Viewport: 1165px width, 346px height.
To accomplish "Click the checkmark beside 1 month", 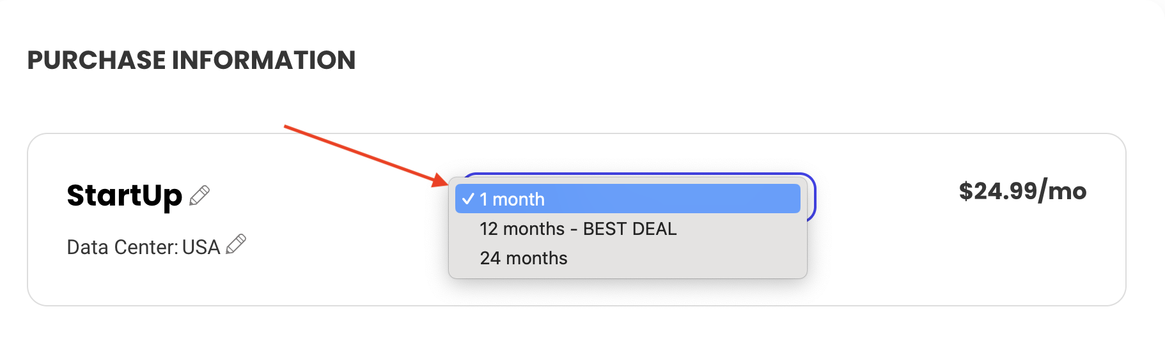I will tap(468, 199).
